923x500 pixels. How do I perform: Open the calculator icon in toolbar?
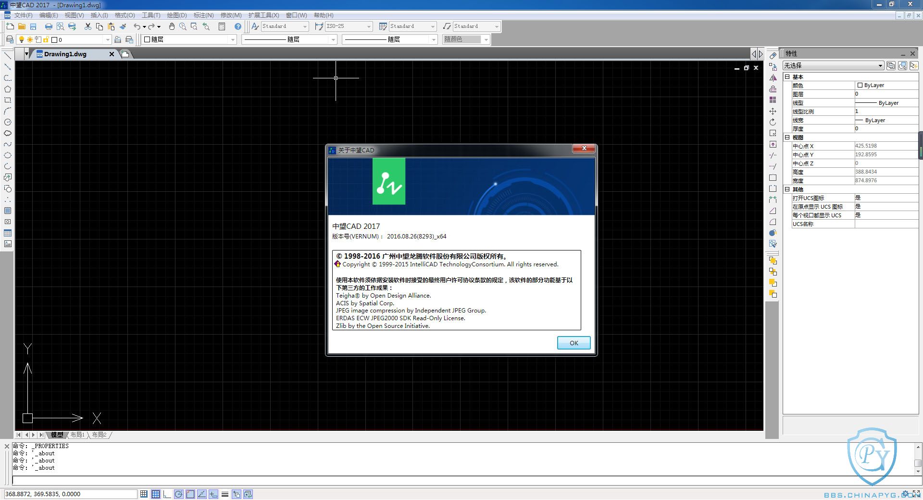point(222,26)
